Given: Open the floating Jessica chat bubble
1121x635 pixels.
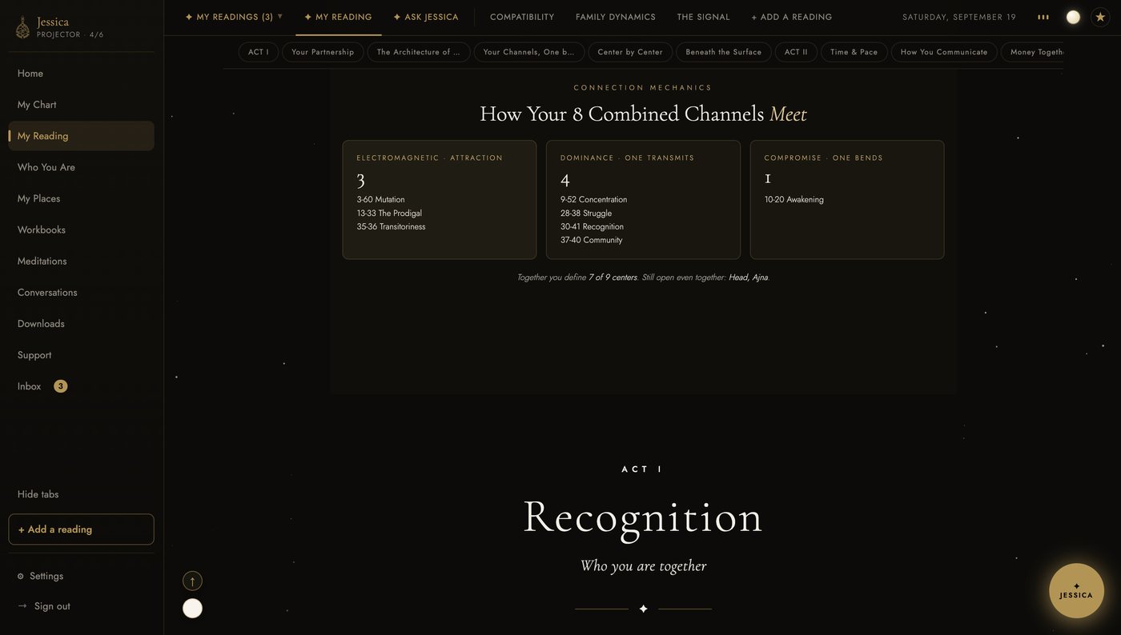Looking at the screenshot, I should pyautogui.click(x=1076, y=591).
